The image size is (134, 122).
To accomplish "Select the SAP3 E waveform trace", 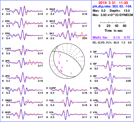I will (25, 51).
